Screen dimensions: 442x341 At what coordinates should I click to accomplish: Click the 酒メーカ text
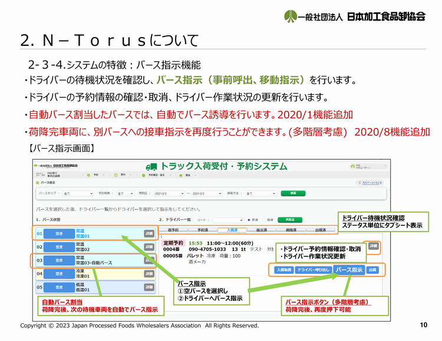[197, 262]
